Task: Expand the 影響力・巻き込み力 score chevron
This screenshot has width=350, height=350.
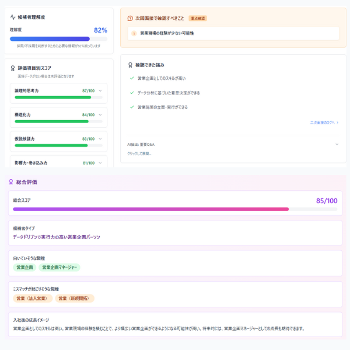Action: point(100,163)
